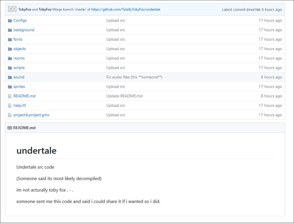Click '17 hours ago' in scripts row
Viewport: 294px width, 223px height.
tap(270, 68)
